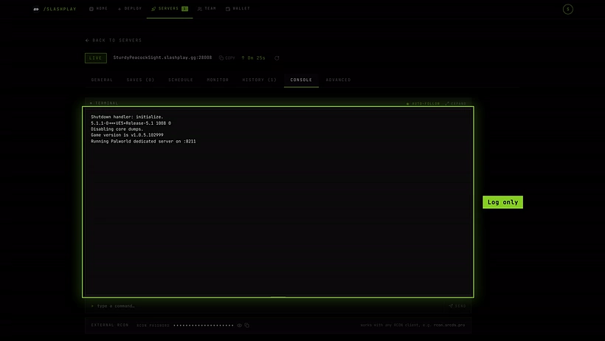This screenshot has height=341, width=605.
Task: Expand the terminal view
Action: [x=456, y=103]
